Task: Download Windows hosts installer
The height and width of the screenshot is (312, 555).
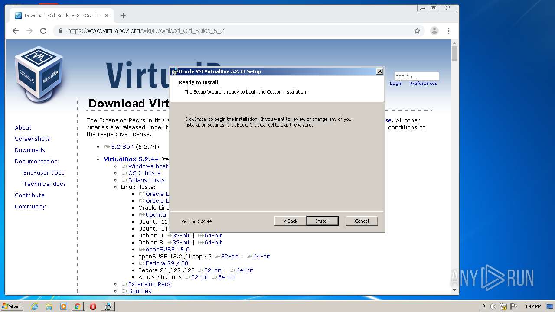Action: (145, 166)
